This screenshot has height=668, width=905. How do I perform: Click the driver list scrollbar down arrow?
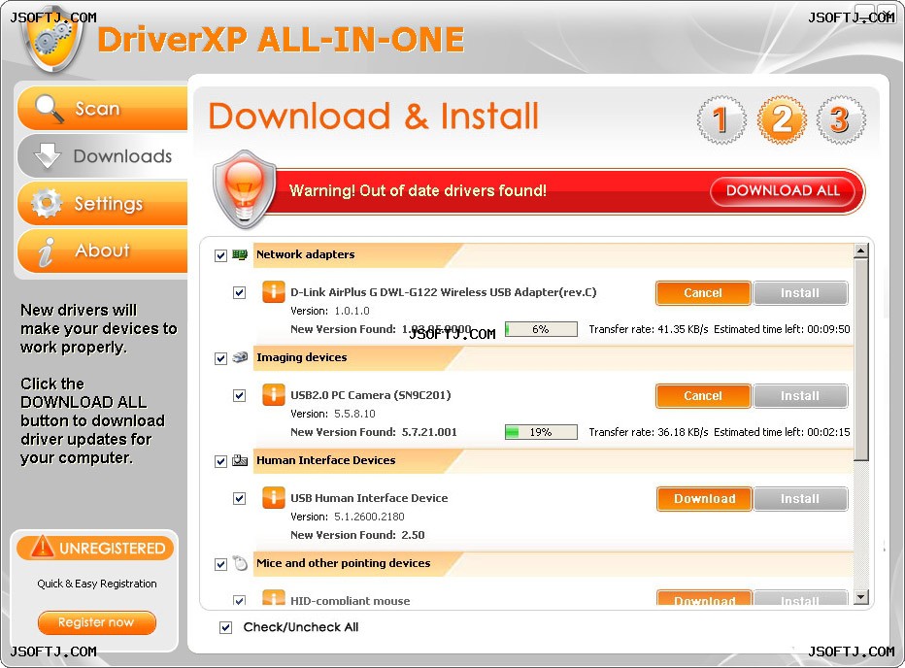[861, 597]
